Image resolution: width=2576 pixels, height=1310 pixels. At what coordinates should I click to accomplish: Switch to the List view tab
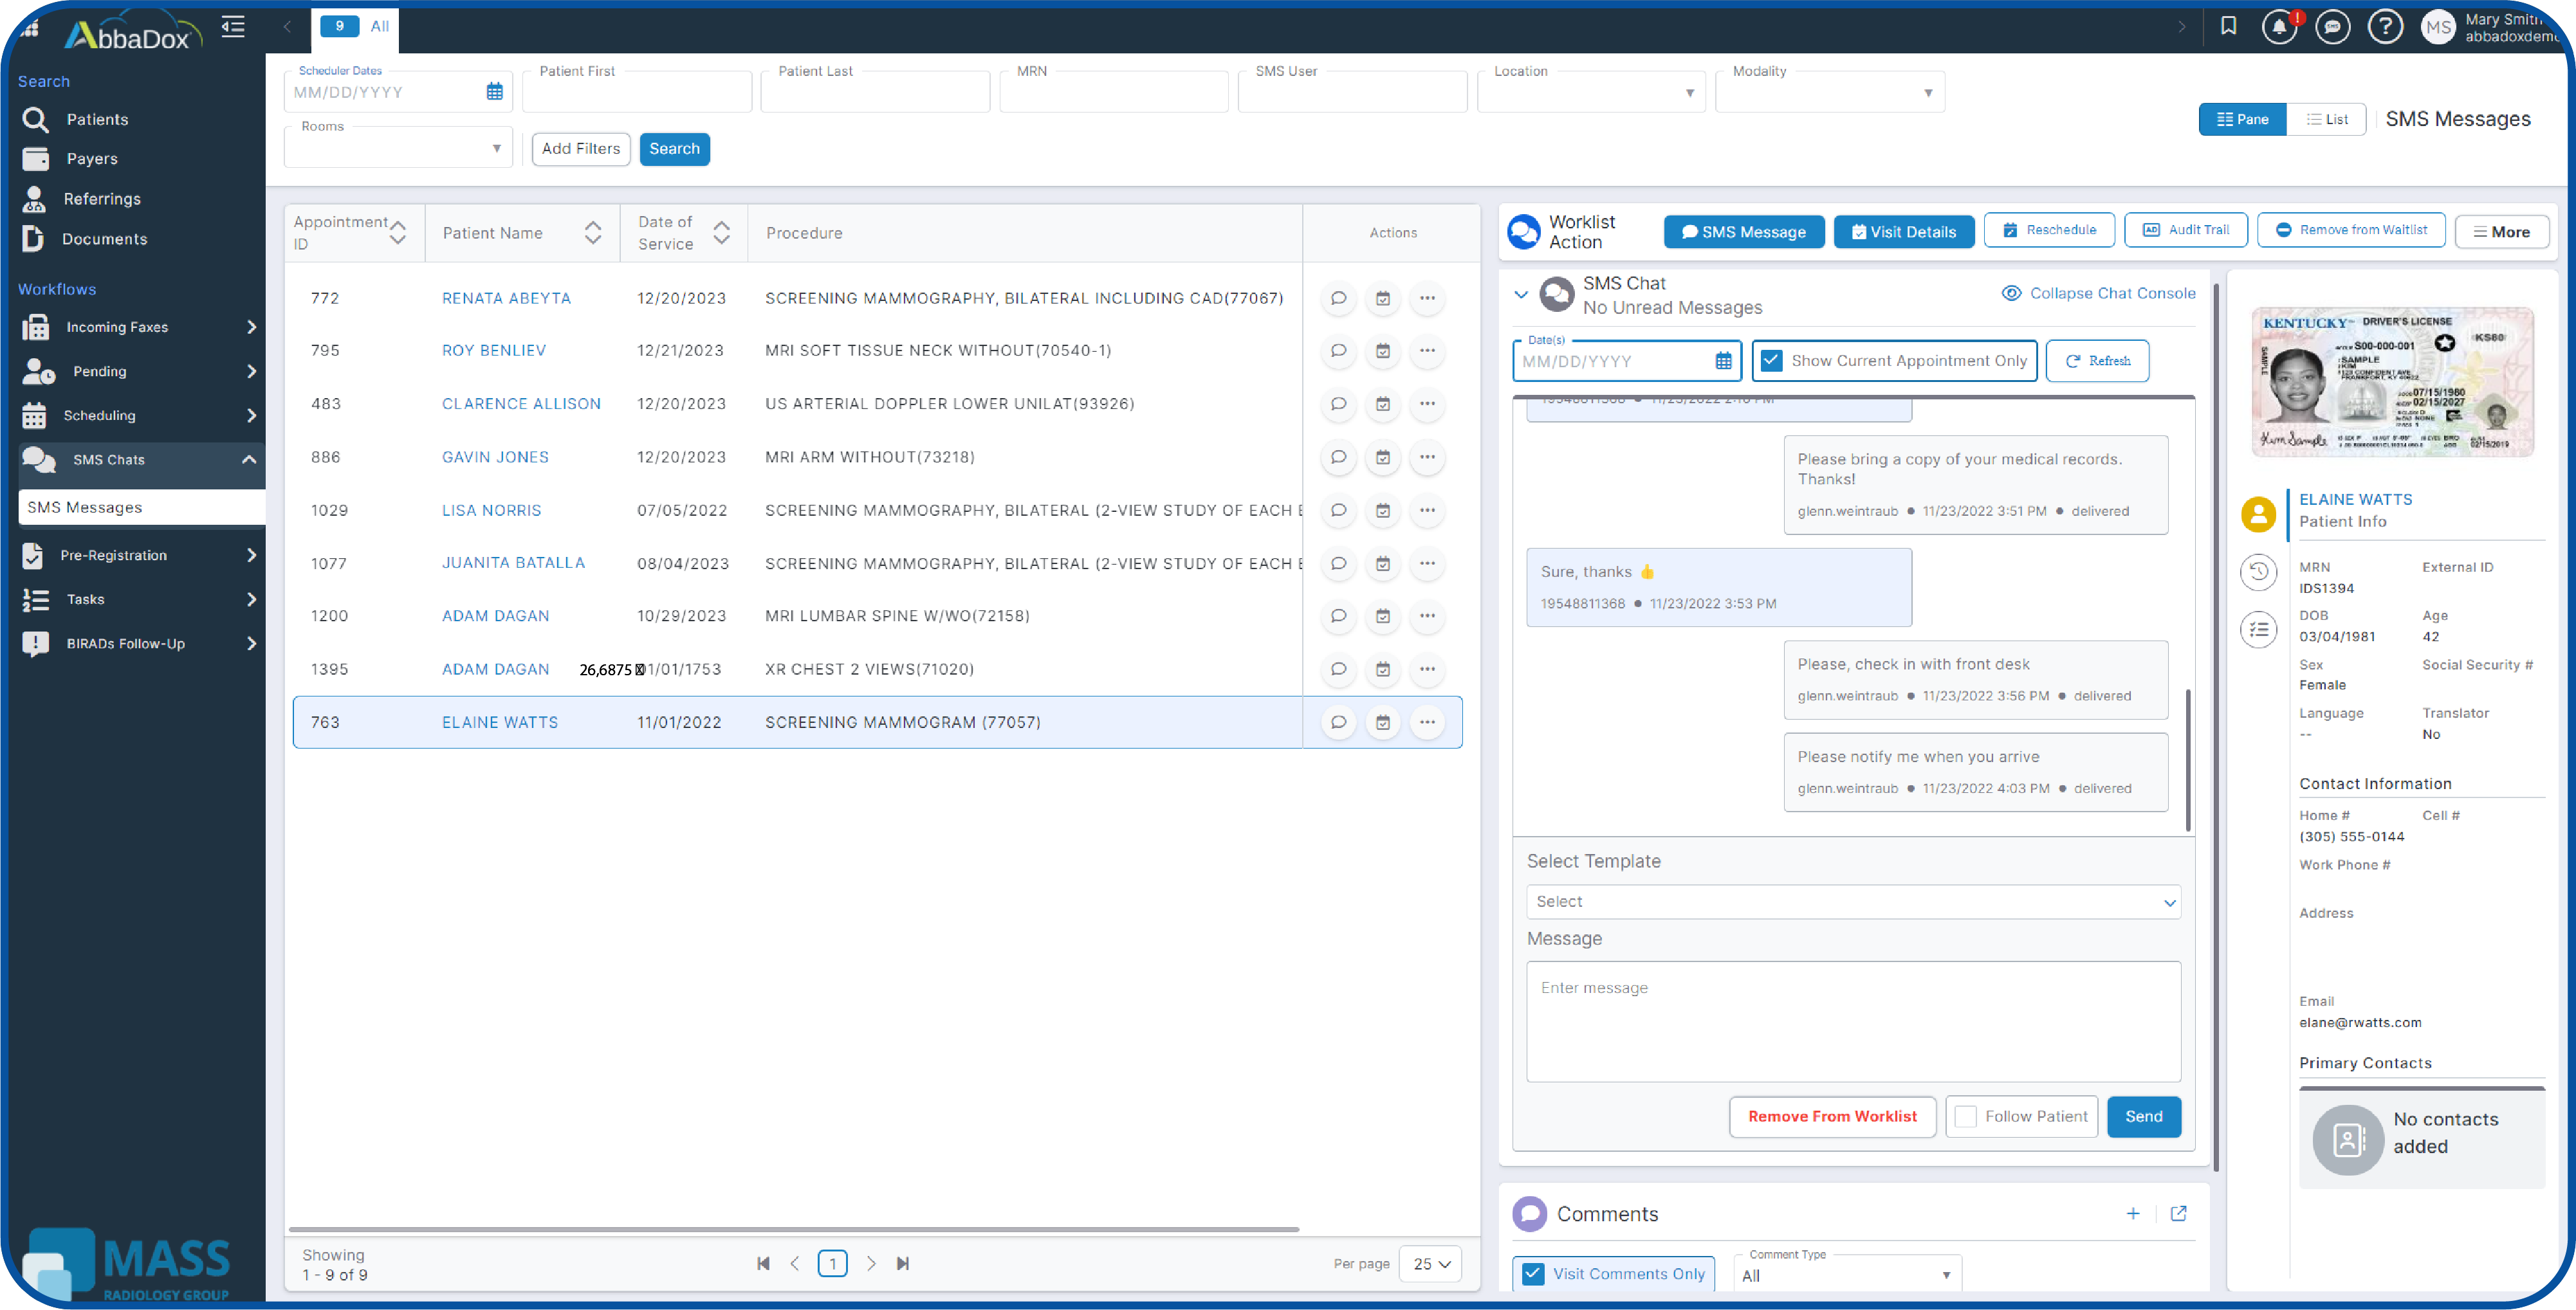click(2326, 118)
